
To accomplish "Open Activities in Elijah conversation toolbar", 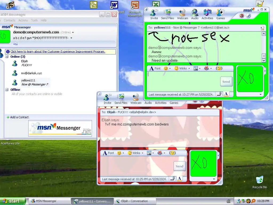I will coord(160,103).
